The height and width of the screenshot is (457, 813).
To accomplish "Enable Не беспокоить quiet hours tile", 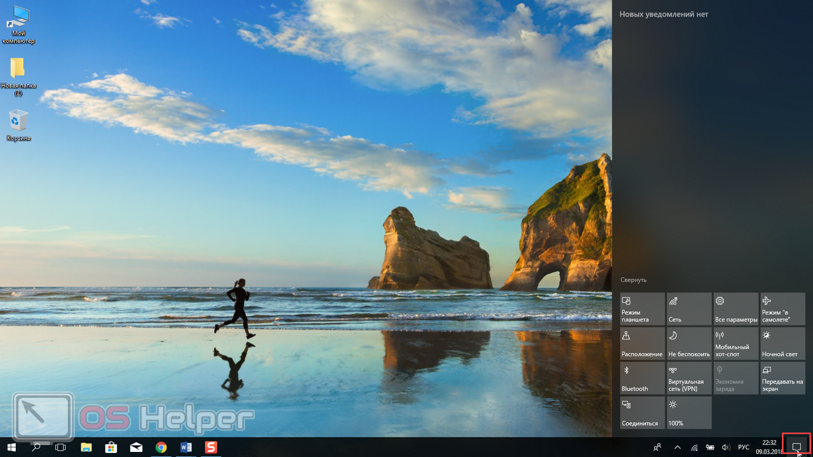I will click(689, 344).
